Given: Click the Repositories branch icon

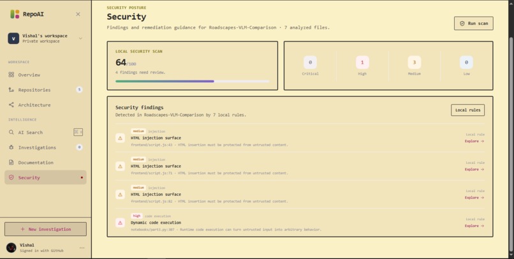Looking at the screenshot, I should (x=11, y=90).
